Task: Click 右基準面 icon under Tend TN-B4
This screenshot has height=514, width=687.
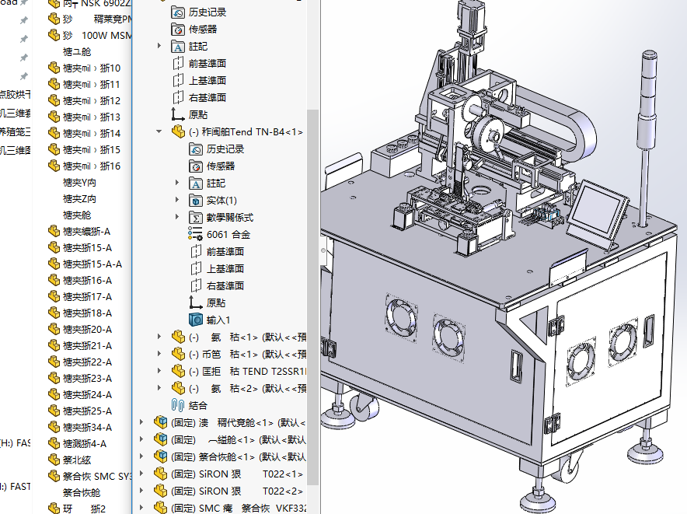Action: pos(195,286)
